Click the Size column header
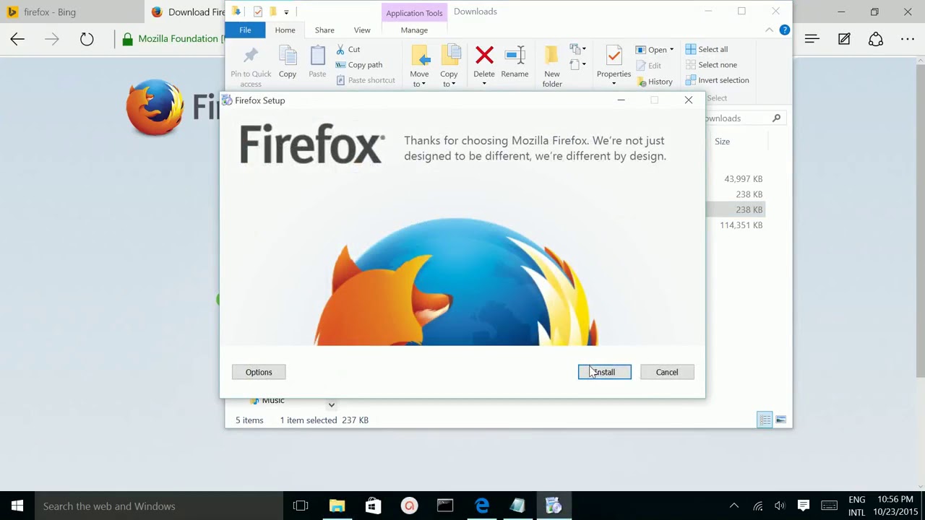 coord(722,142)
